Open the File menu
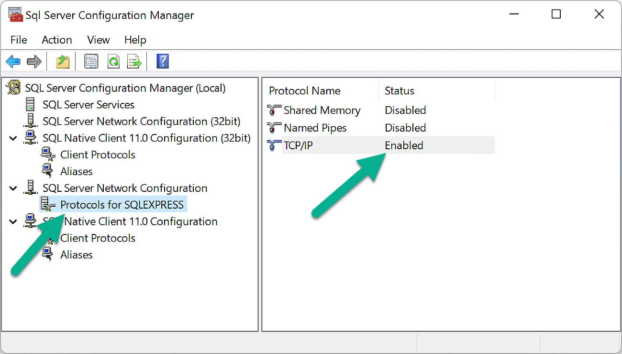 19,40
